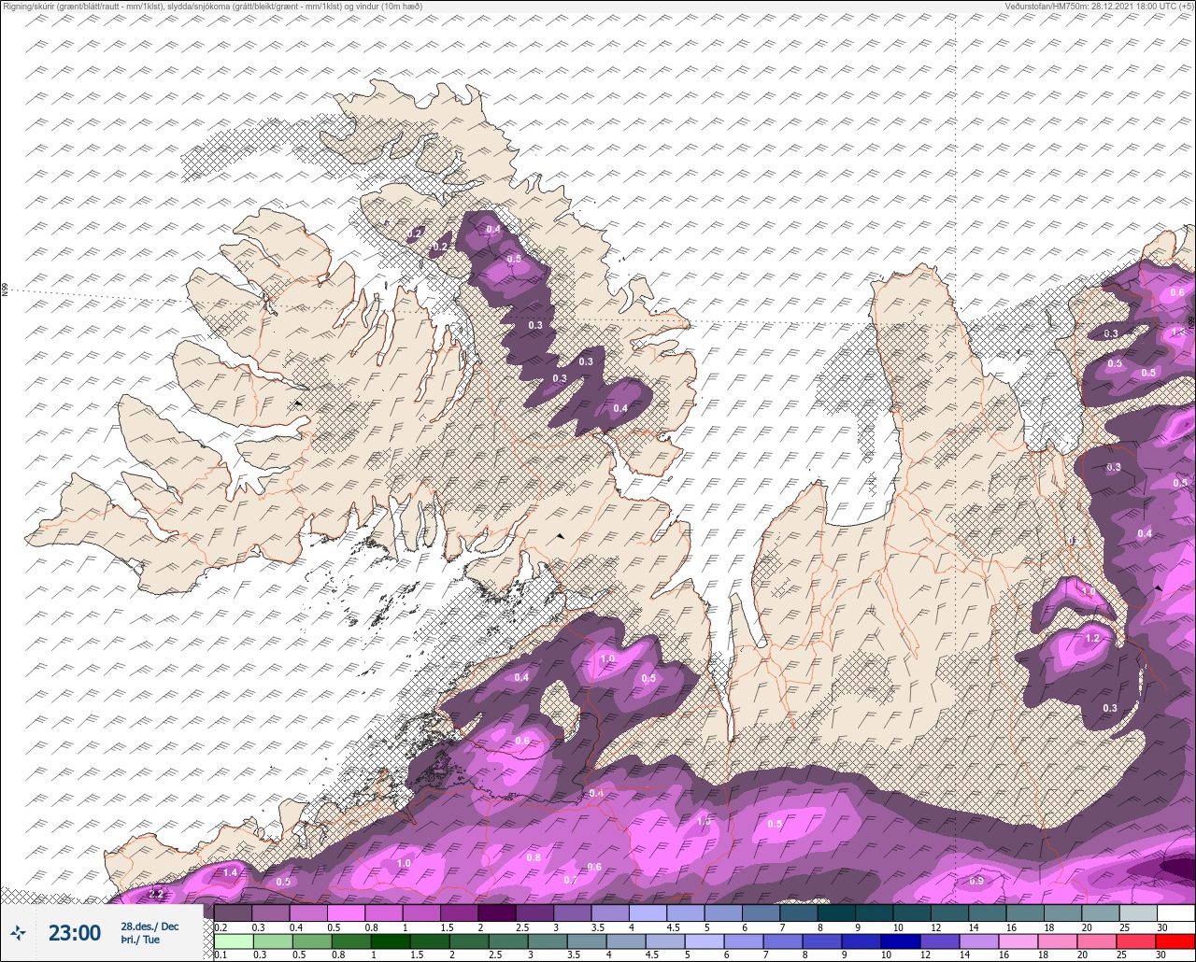Pick the upper legend swatch labeled 0.8

tap(384, 912)
